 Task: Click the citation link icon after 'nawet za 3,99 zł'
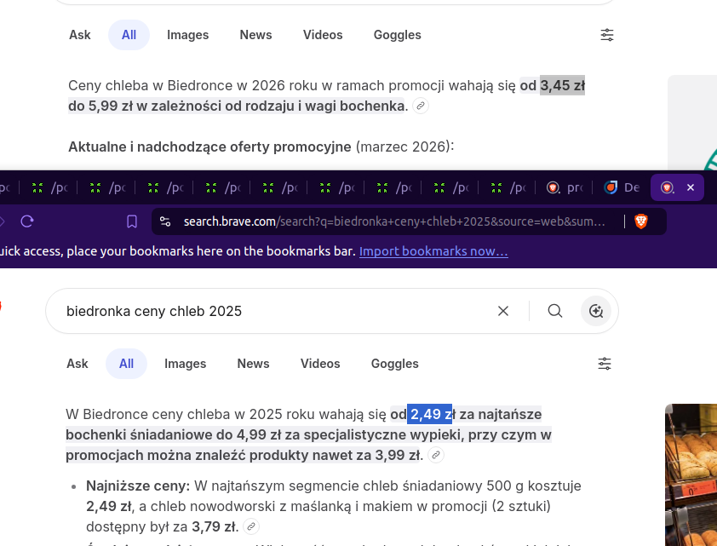pos(436,455)
